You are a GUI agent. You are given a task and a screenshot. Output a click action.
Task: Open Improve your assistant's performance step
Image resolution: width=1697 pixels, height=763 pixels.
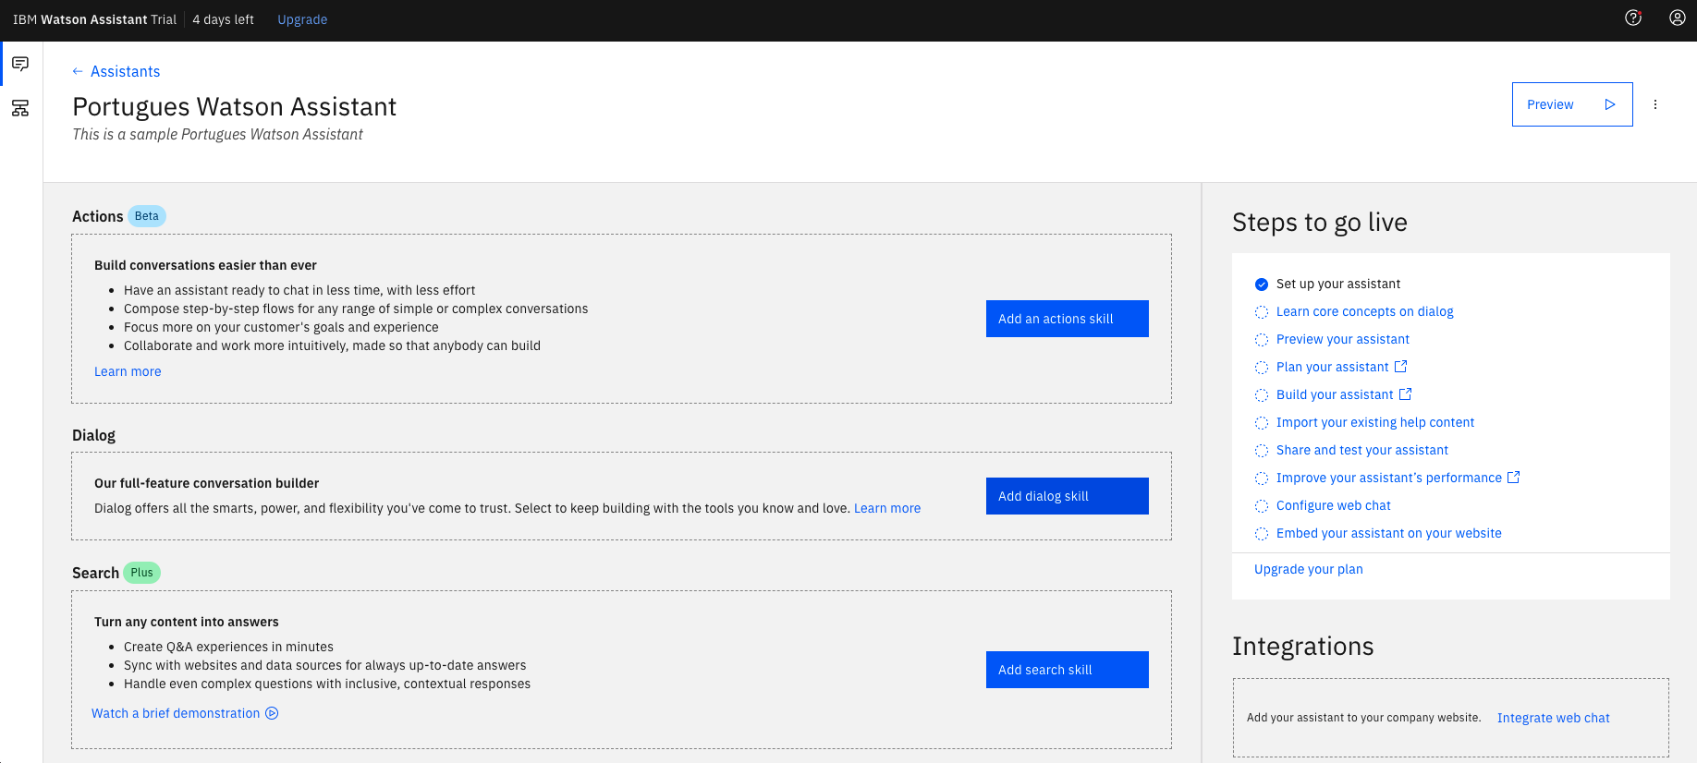point(1388,478)
